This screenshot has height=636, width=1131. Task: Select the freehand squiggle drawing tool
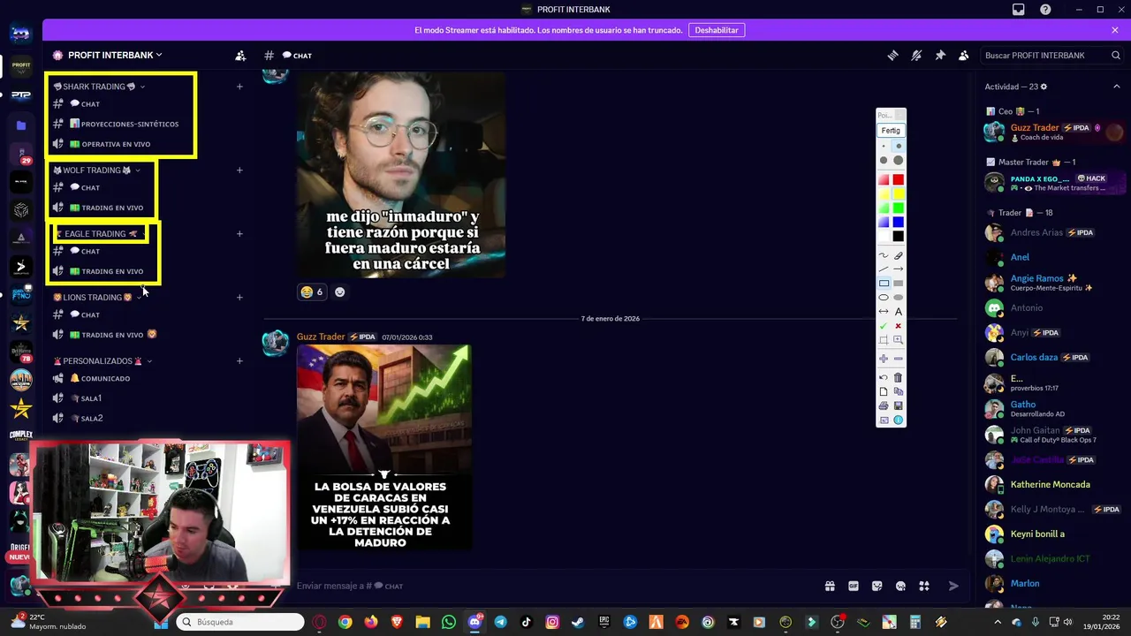(884, 256)
